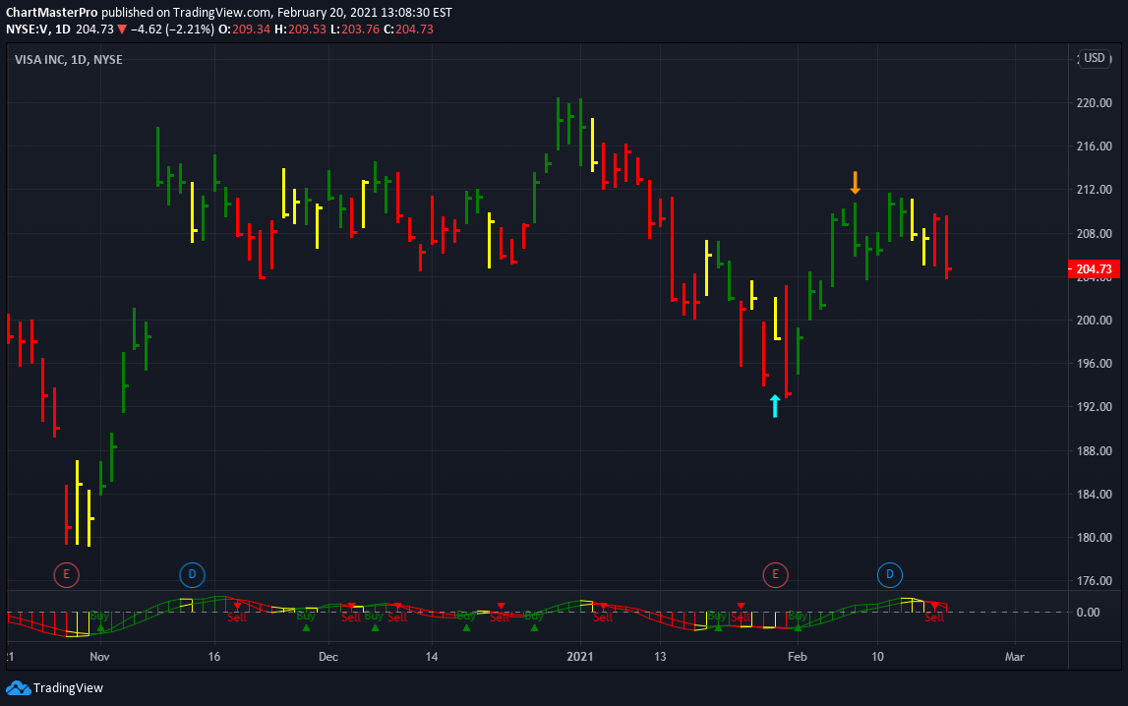The height and width of the screenshot is (706, 1128).
Task: Click the Mar date axis label
Action: [x=1014, y=657]
